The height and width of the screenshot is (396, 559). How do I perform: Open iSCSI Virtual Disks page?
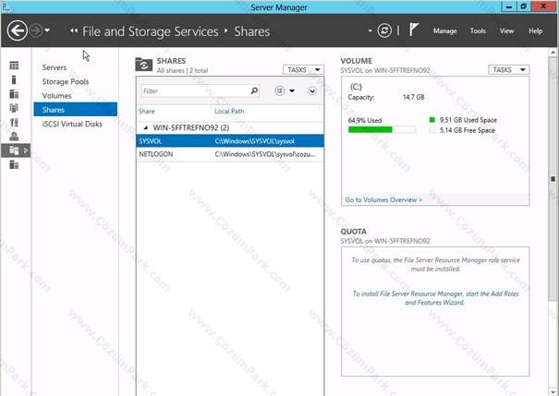[72, 124]
